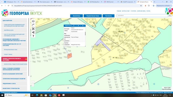Open the О ПОРТАЛЕ link
Screen dimensions: 173x97
(x=133, y=11)
